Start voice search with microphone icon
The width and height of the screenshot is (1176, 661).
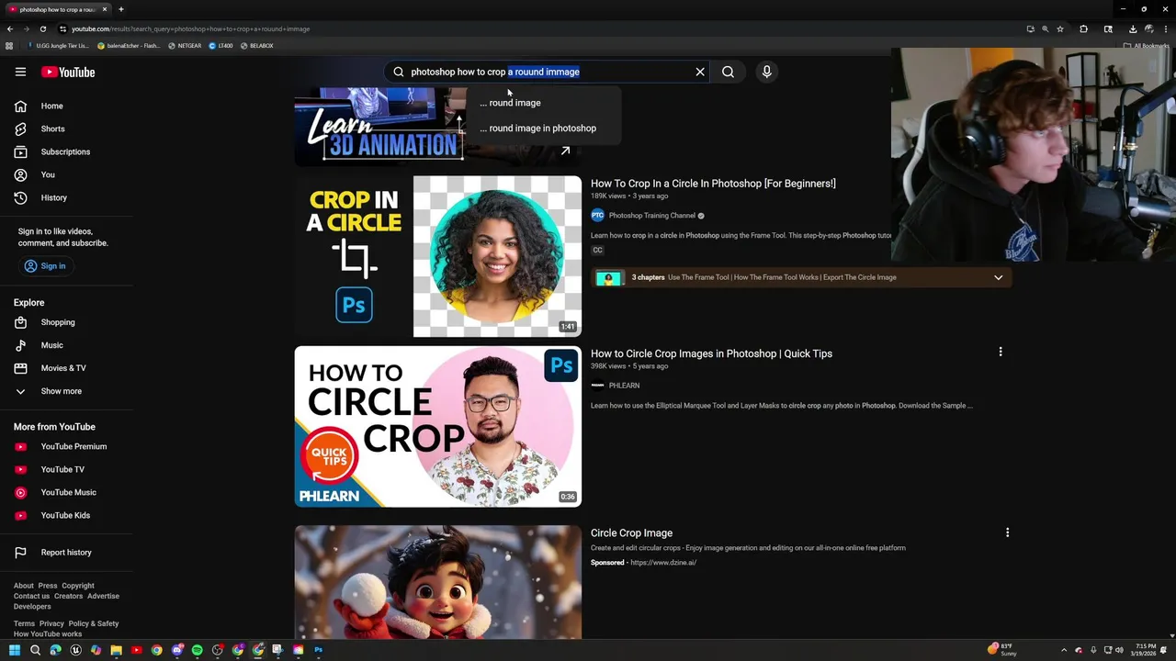[x=766, y=72]
